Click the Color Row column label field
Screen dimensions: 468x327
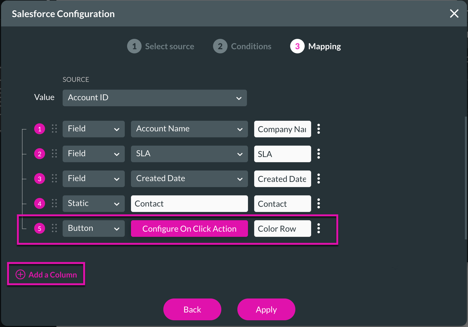282,229
